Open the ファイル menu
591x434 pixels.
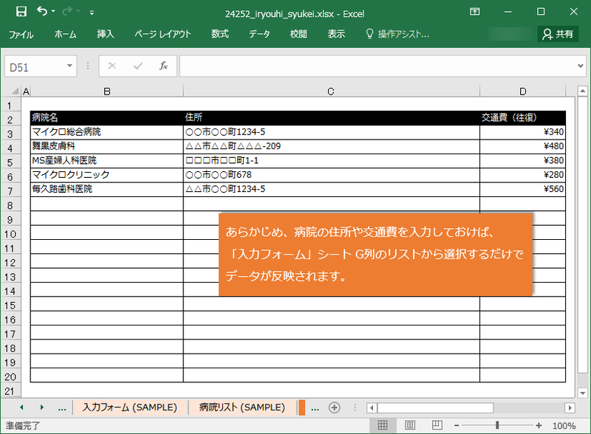point(23,34)
